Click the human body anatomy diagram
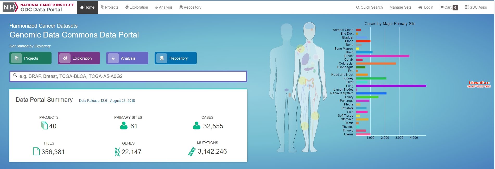 [298, 87]
